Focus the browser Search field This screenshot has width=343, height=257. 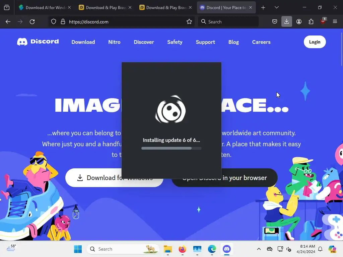tap(228, 22)
